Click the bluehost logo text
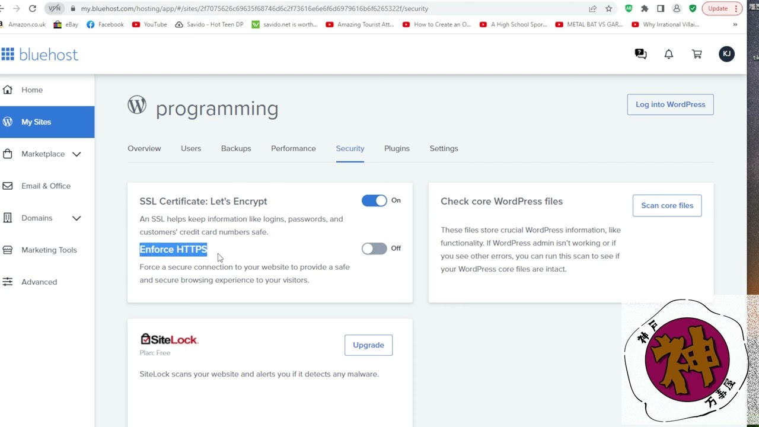The image size is (759, 427). [49, 55]
